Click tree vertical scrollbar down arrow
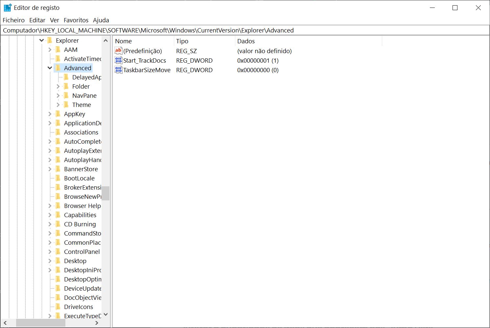 click(x=105, y=314)
